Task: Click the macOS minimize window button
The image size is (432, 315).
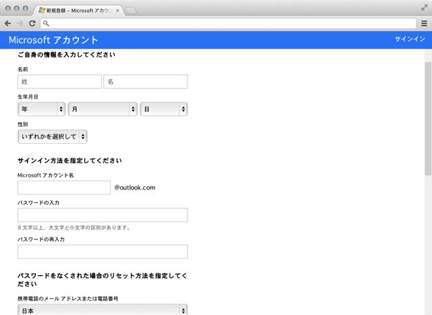Action: point(16,8)
